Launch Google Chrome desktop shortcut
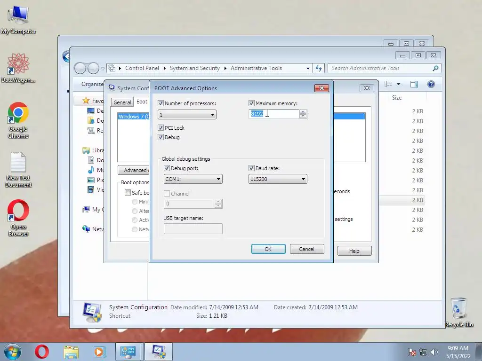Screen dimensions: 482x361 click(18, 120)
